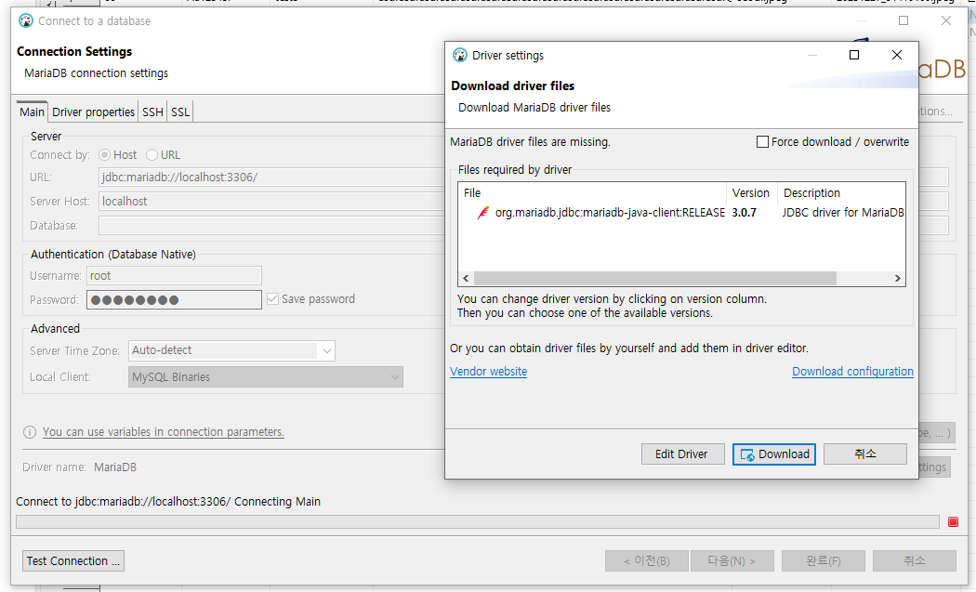Click the Version column header

pyautogui.click(x=752, y=193)
